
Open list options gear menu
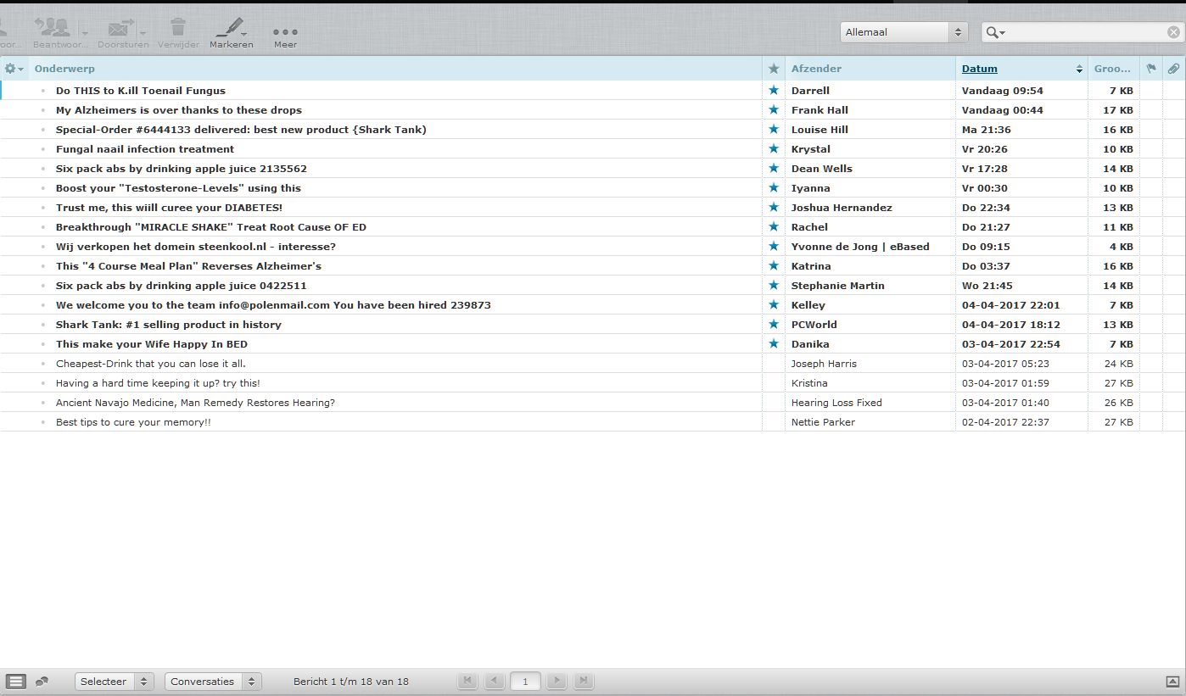pyautogui.click(x=14, y=69)
